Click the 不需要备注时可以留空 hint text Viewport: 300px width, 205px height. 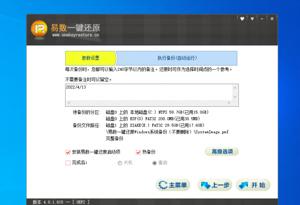click(x=88, y=79)
